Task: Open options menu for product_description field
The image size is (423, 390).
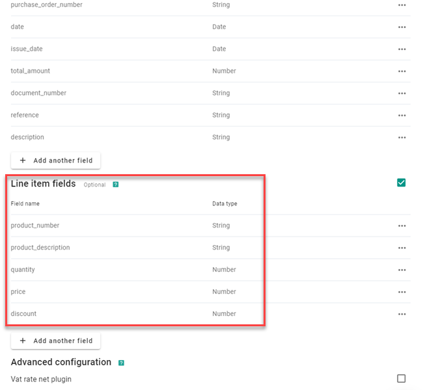Action: click(402, 248)
